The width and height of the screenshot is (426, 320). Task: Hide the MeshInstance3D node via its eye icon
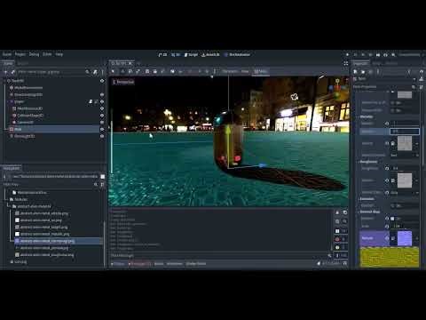[102, 108]
